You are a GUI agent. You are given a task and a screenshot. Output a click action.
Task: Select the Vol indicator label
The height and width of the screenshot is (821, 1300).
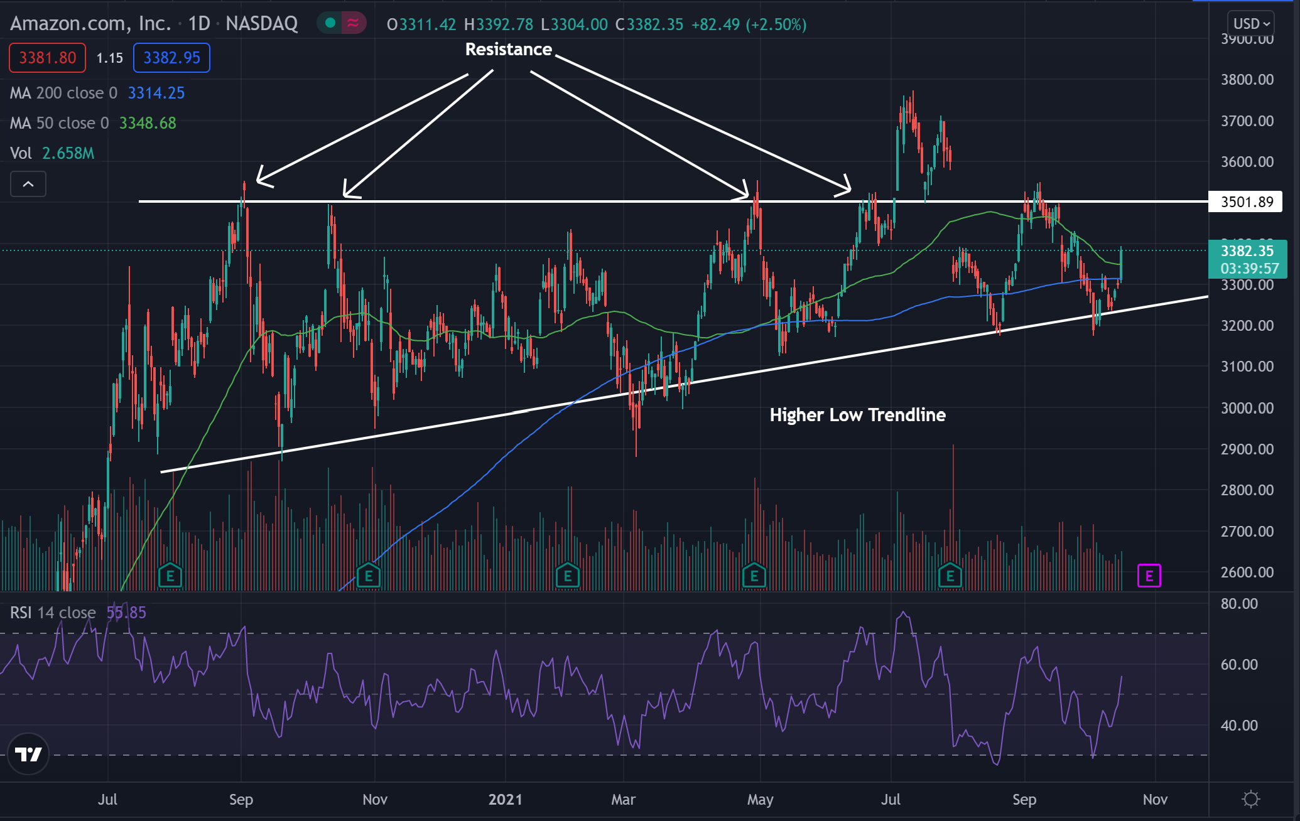[x=21, y=153]
